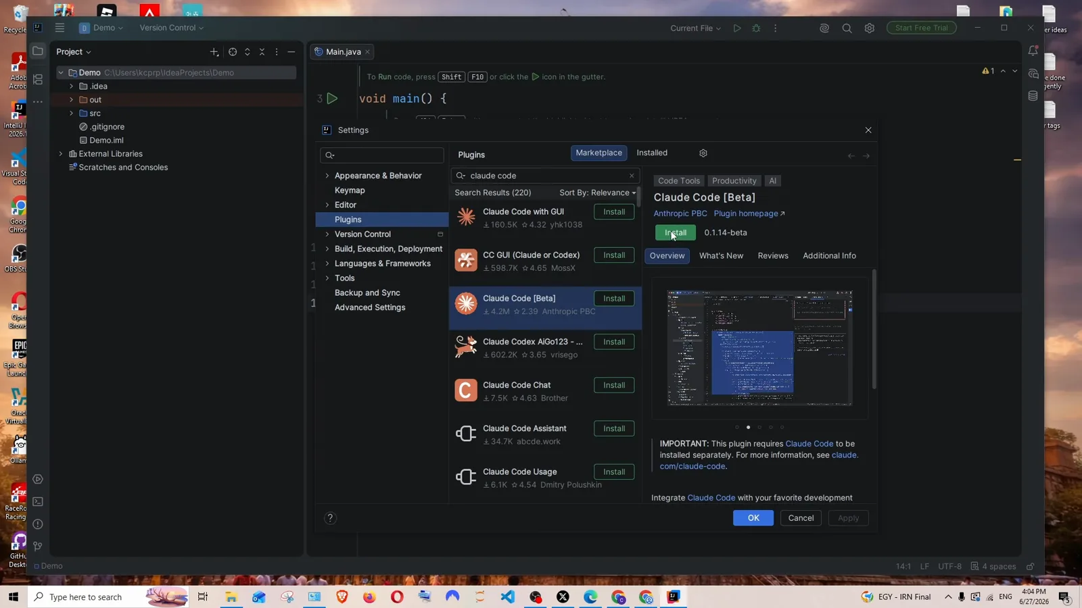
Task: Click the plugin screenshot preview
Action: point(759,349)
